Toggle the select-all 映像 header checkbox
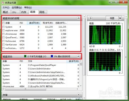129x101 pixels. [x=3, y=23]
